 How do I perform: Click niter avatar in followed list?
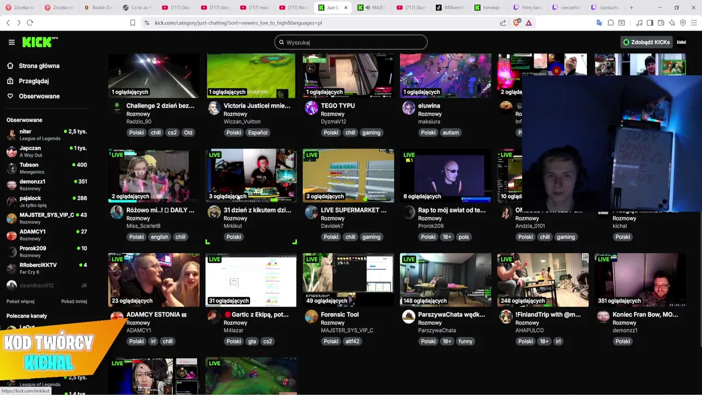(12, 135)
